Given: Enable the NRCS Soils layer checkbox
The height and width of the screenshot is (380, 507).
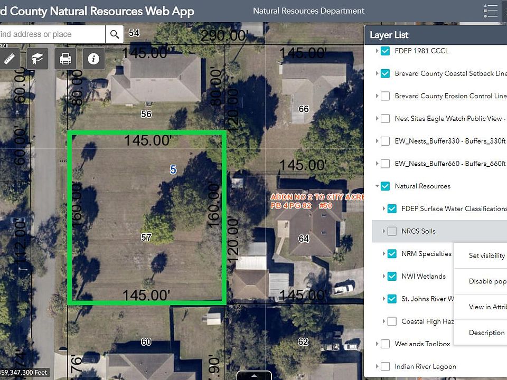Looking at the screenshot, I should (392, 231).
